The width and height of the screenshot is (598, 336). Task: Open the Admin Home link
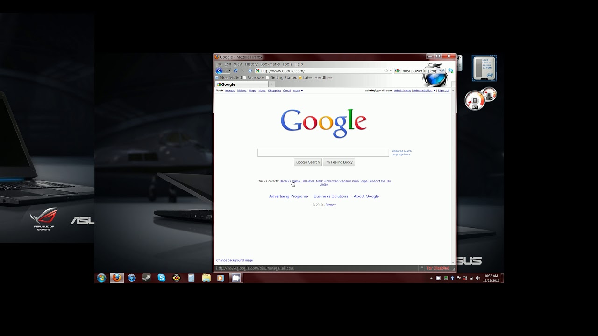(402, 91)
